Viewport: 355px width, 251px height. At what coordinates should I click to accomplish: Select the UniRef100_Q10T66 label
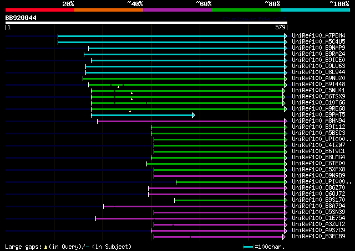(x=318, y=103)
